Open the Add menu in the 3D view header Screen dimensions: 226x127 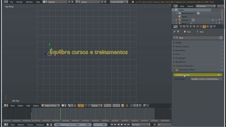pyautogui.click(x=28, y=105)
